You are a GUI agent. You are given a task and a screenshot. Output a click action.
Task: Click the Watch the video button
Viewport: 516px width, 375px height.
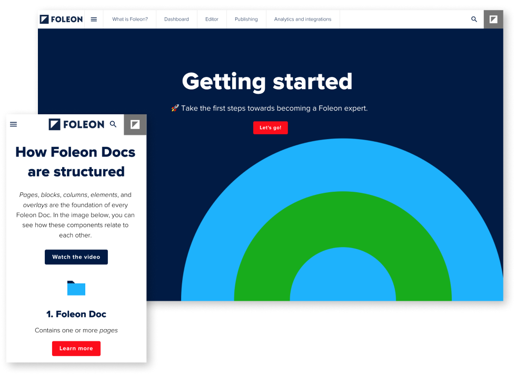(76, 257)
